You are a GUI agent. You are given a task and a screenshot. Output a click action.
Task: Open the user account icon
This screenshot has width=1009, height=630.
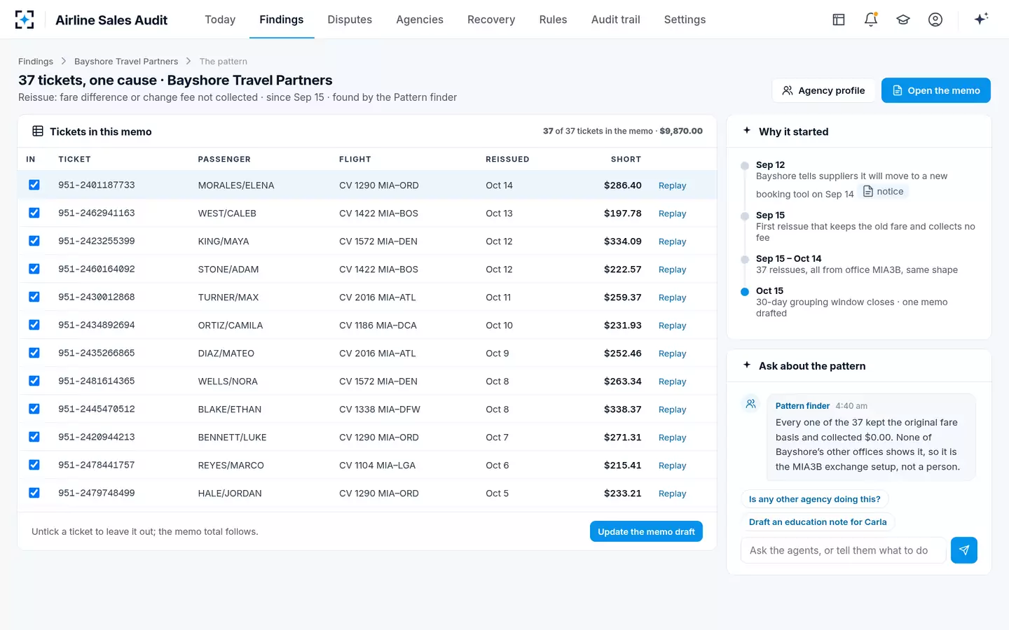click(x=935, y=20)
